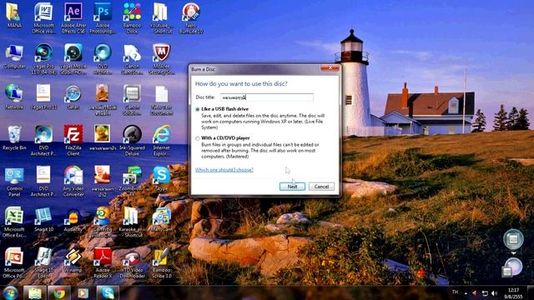Select the Karaoke_pr Shortcut folder icon
Image resolution: width=534 pixels, height=300 pixels.
(132, 222)
